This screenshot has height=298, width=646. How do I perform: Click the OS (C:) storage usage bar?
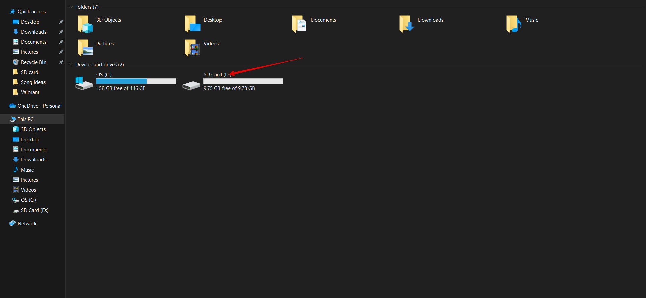coord(136,81)
